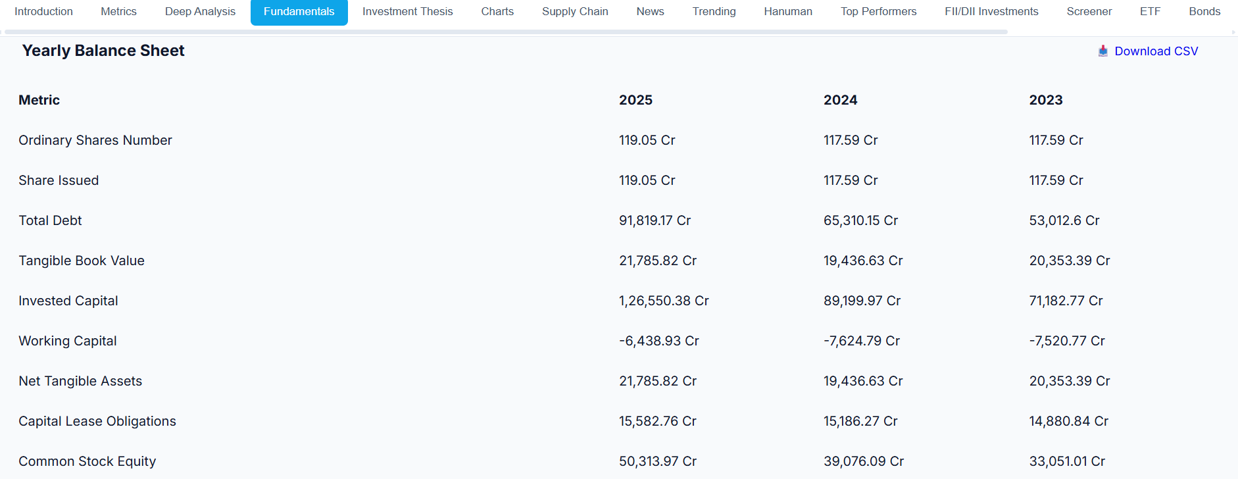Switch to the Metrics tab
Image resolution: width=1238 pixels, height=479 pixels.
click(x=118, y=12)
